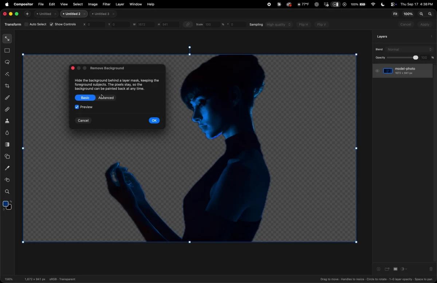Select the blur droplet tool
The width and height of the screenshot is (437, 283).
[7, 133]
